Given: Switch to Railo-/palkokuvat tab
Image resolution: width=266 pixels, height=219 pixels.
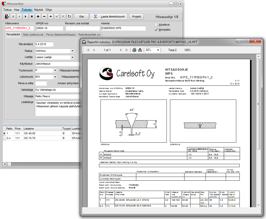Looking at the screenshot, I should coord(33,35).
